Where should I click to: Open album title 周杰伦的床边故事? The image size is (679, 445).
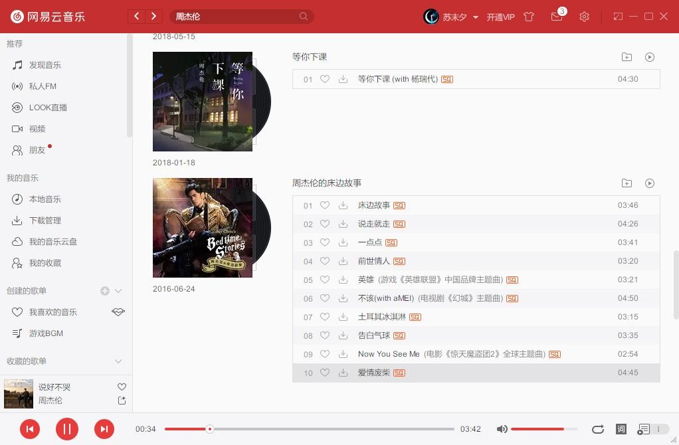click(x=327, y=183)
